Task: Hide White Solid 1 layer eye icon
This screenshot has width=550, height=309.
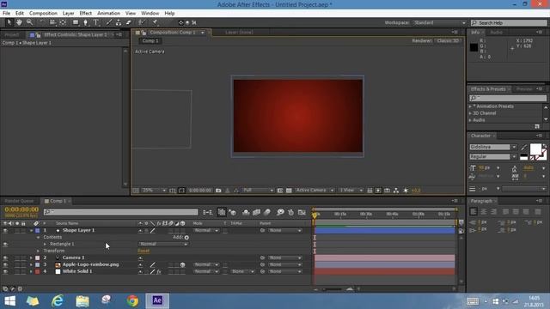Action: pos(5,271)
